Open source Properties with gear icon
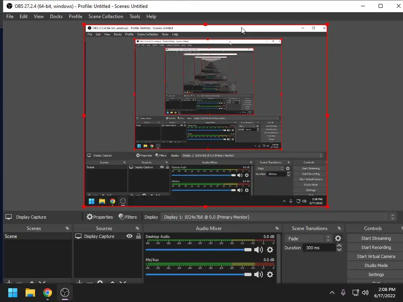 coord(100,217)
